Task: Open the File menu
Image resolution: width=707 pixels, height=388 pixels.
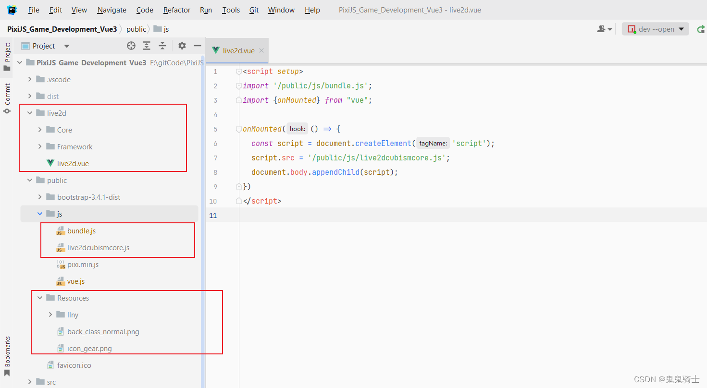Action: click(x=34, y=10)
